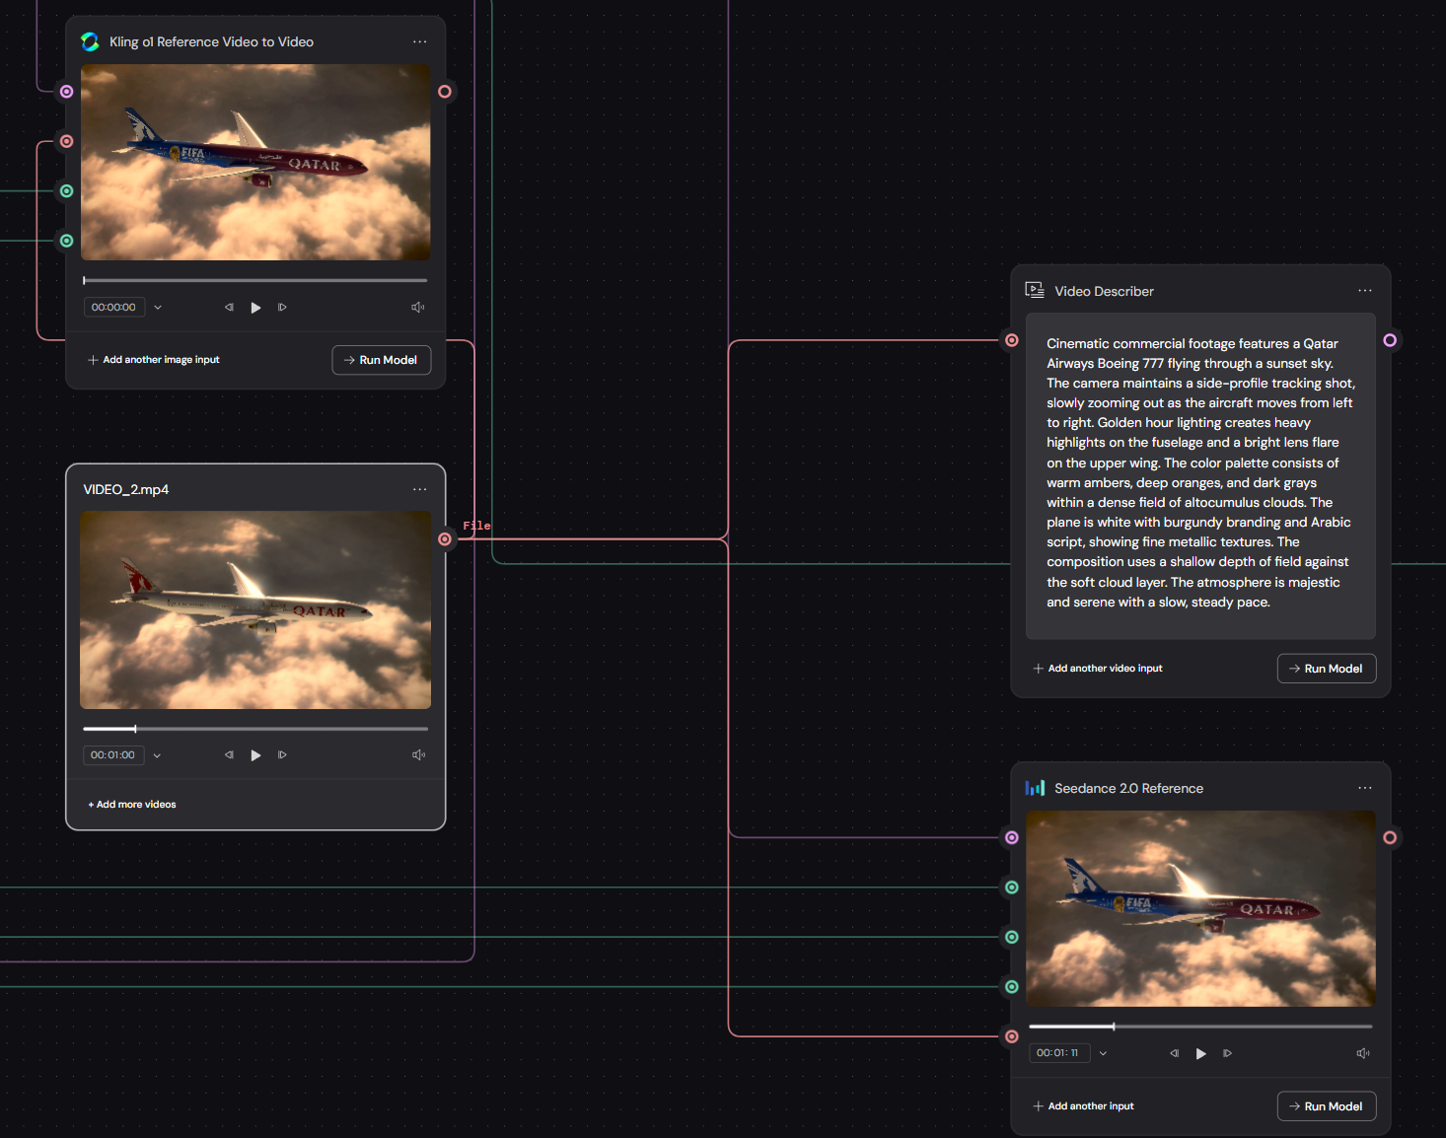Viewport: 1446px width, 1138px height.
Task: Select the upper green input port on Kling node
Action: pos(66,190)
